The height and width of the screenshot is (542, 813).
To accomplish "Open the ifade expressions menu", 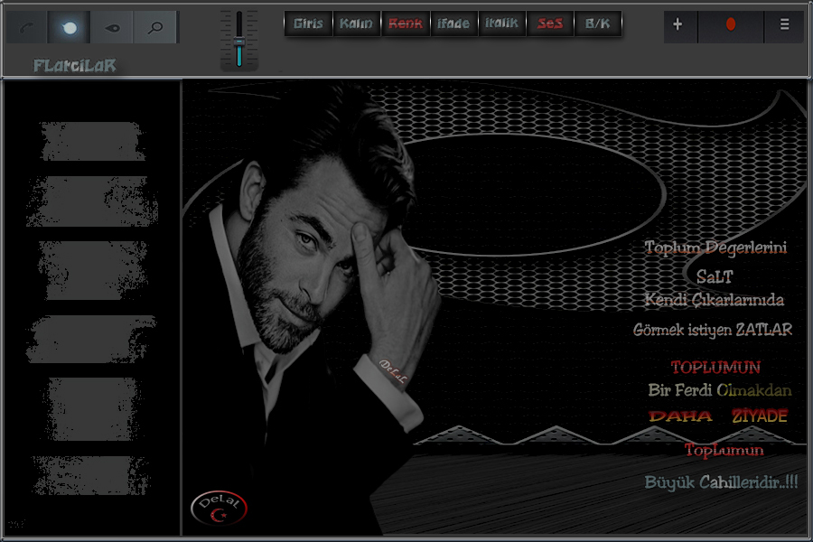I will [453, 23].
